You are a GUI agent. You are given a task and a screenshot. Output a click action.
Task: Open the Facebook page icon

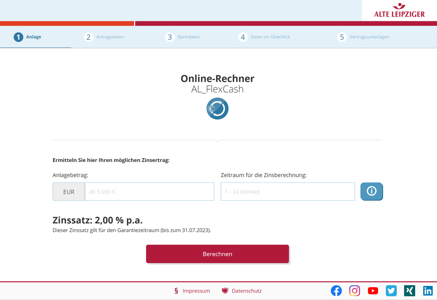pos(336,291)
